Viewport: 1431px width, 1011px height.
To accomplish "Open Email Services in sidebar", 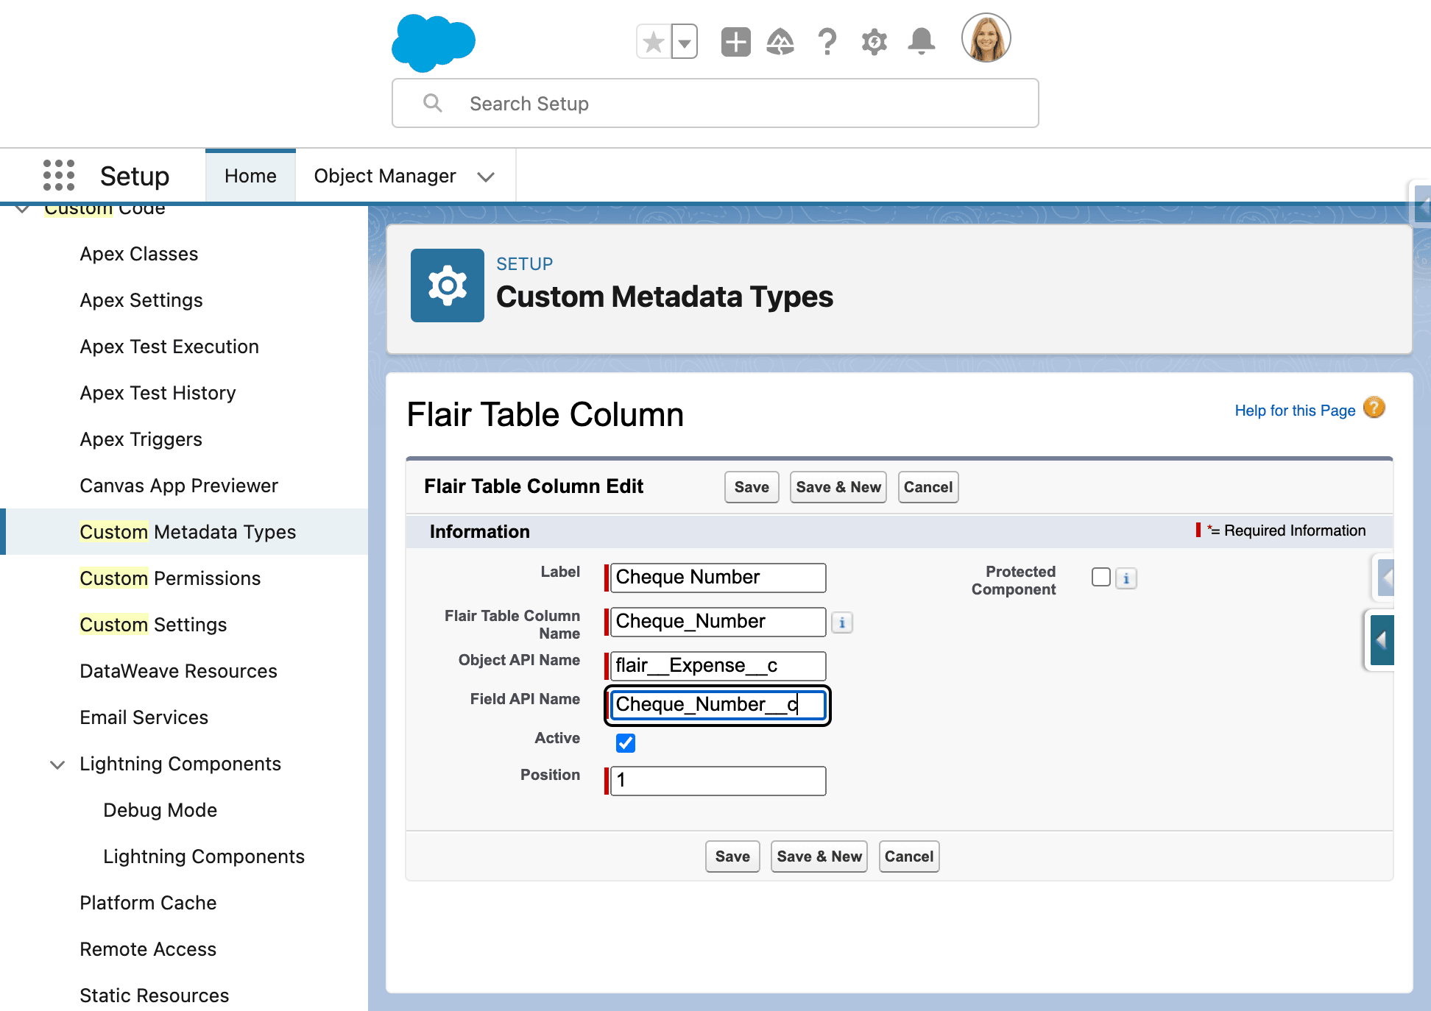I will tap(144, 717).
